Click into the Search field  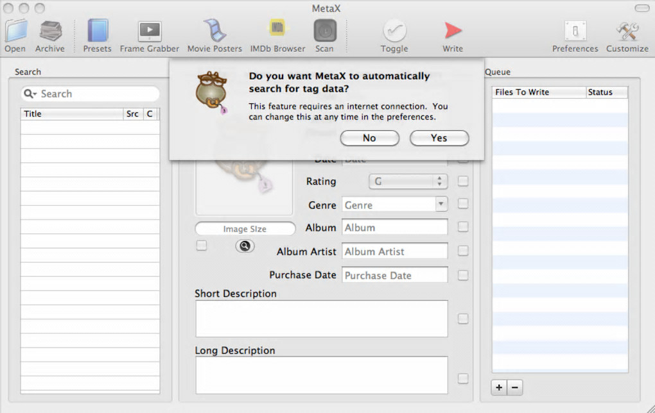pyautogui.click(x=91, y=94)
